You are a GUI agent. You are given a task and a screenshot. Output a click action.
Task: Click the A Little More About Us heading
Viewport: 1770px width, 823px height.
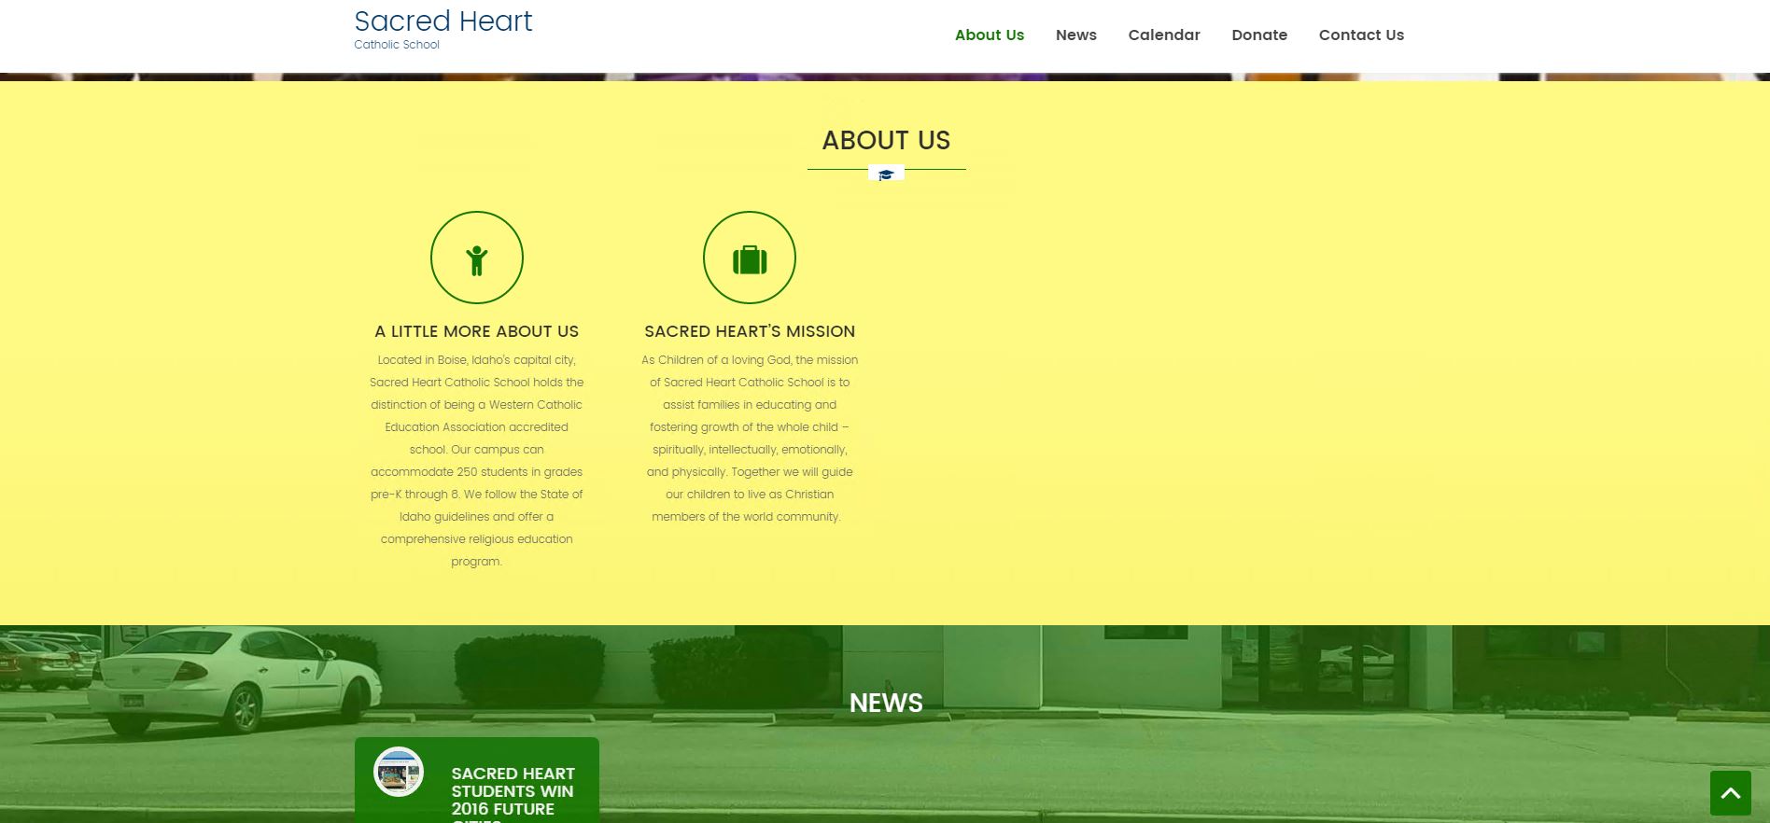[x=477, y=331]
